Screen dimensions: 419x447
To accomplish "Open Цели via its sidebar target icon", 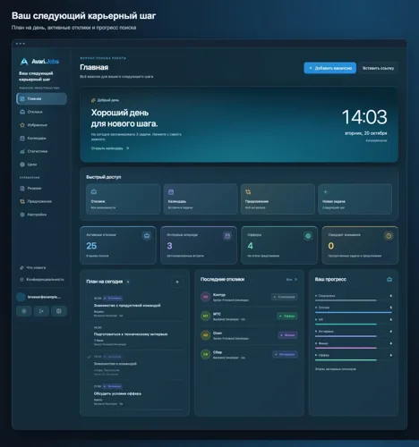I will point(22,164).
